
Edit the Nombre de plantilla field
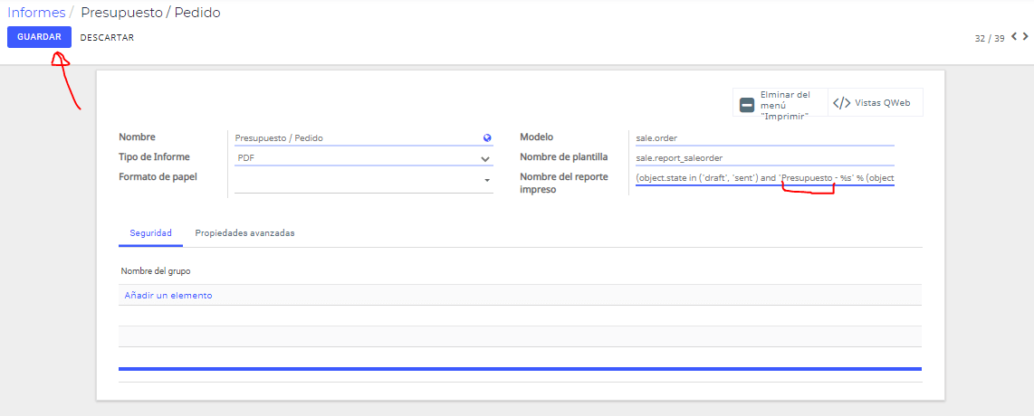pyautogui.click(x=765, y=158)
